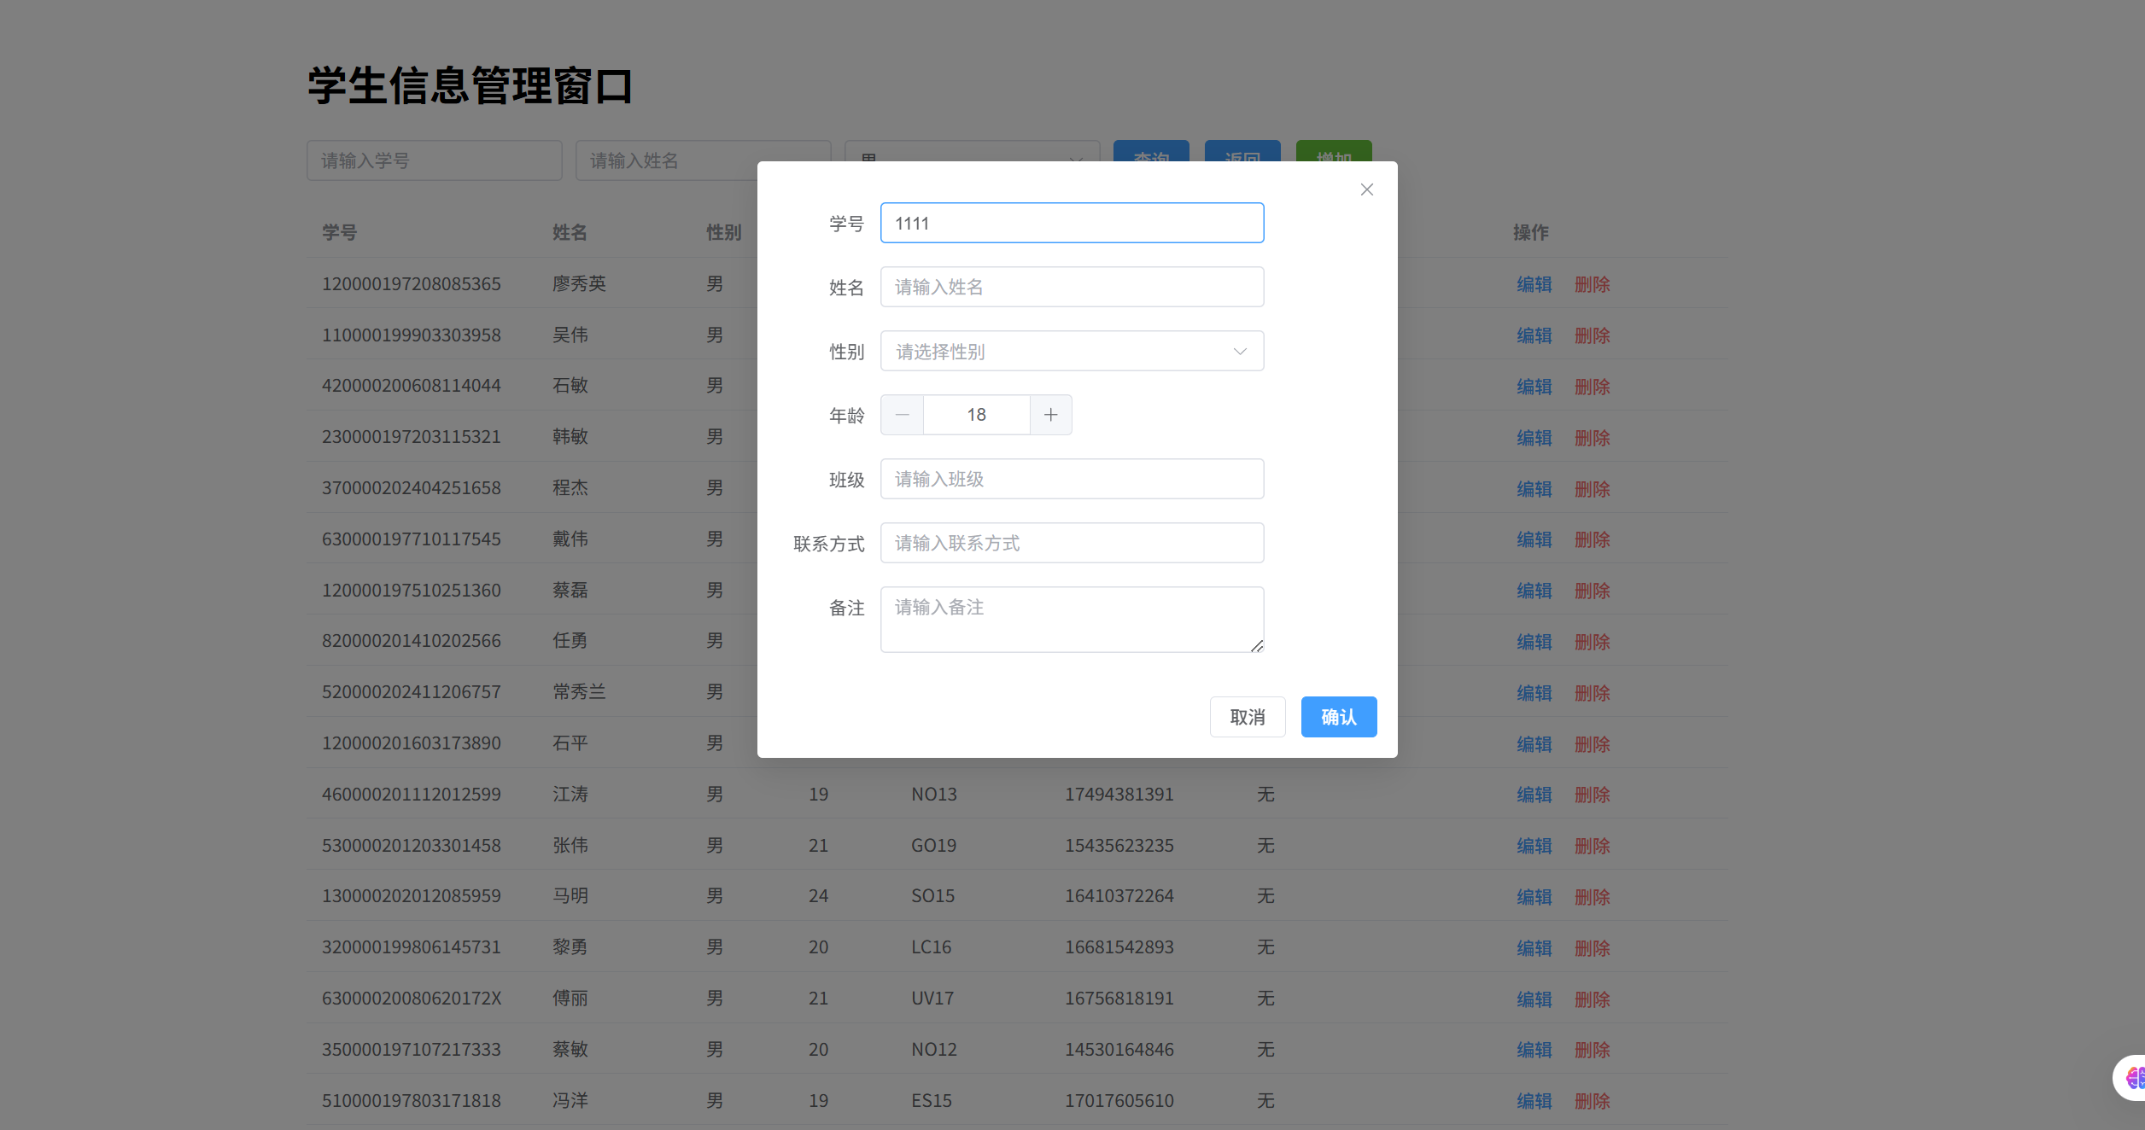Click the 学号 field containing 1111
This screenshot has height=1130, width=2145.
coord(1071,222)
